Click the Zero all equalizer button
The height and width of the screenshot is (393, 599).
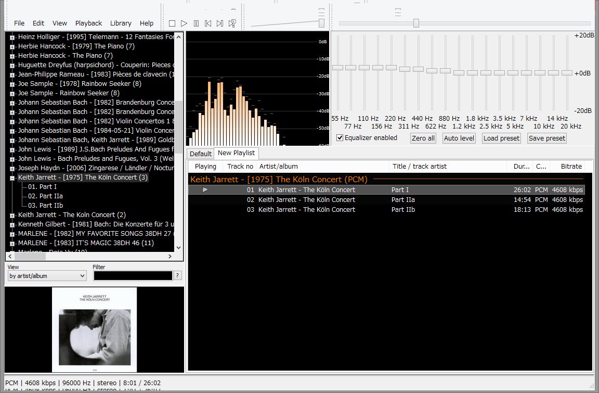pos(423,138)
